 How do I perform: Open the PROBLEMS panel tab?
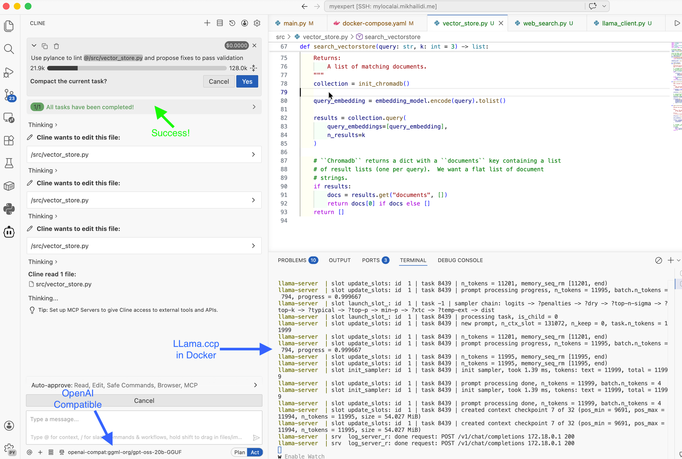point(292,260)
